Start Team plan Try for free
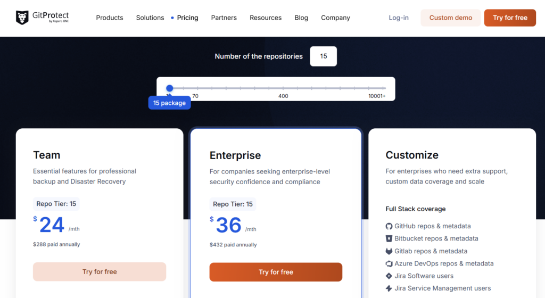Screen dimensions: 545x298 pos(100,271)
